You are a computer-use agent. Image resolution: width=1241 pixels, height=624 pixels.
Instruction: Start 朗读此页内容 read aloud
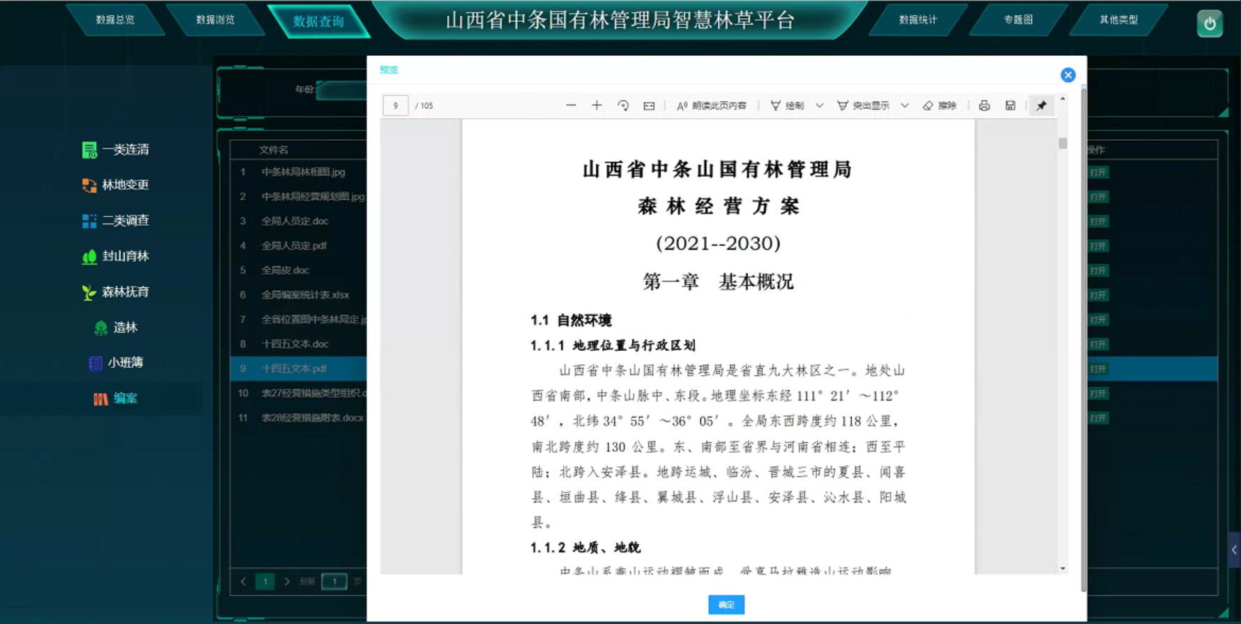point(712,105)
